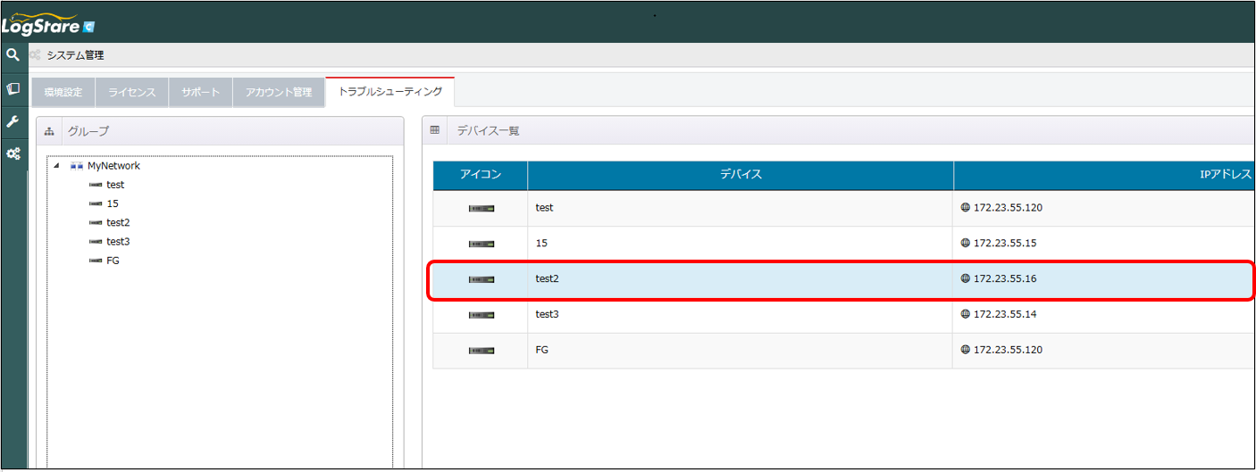Collapse the MyNetwork tree node
Image resolution: width=1256 pixels, height=472 pixels.
57,166
